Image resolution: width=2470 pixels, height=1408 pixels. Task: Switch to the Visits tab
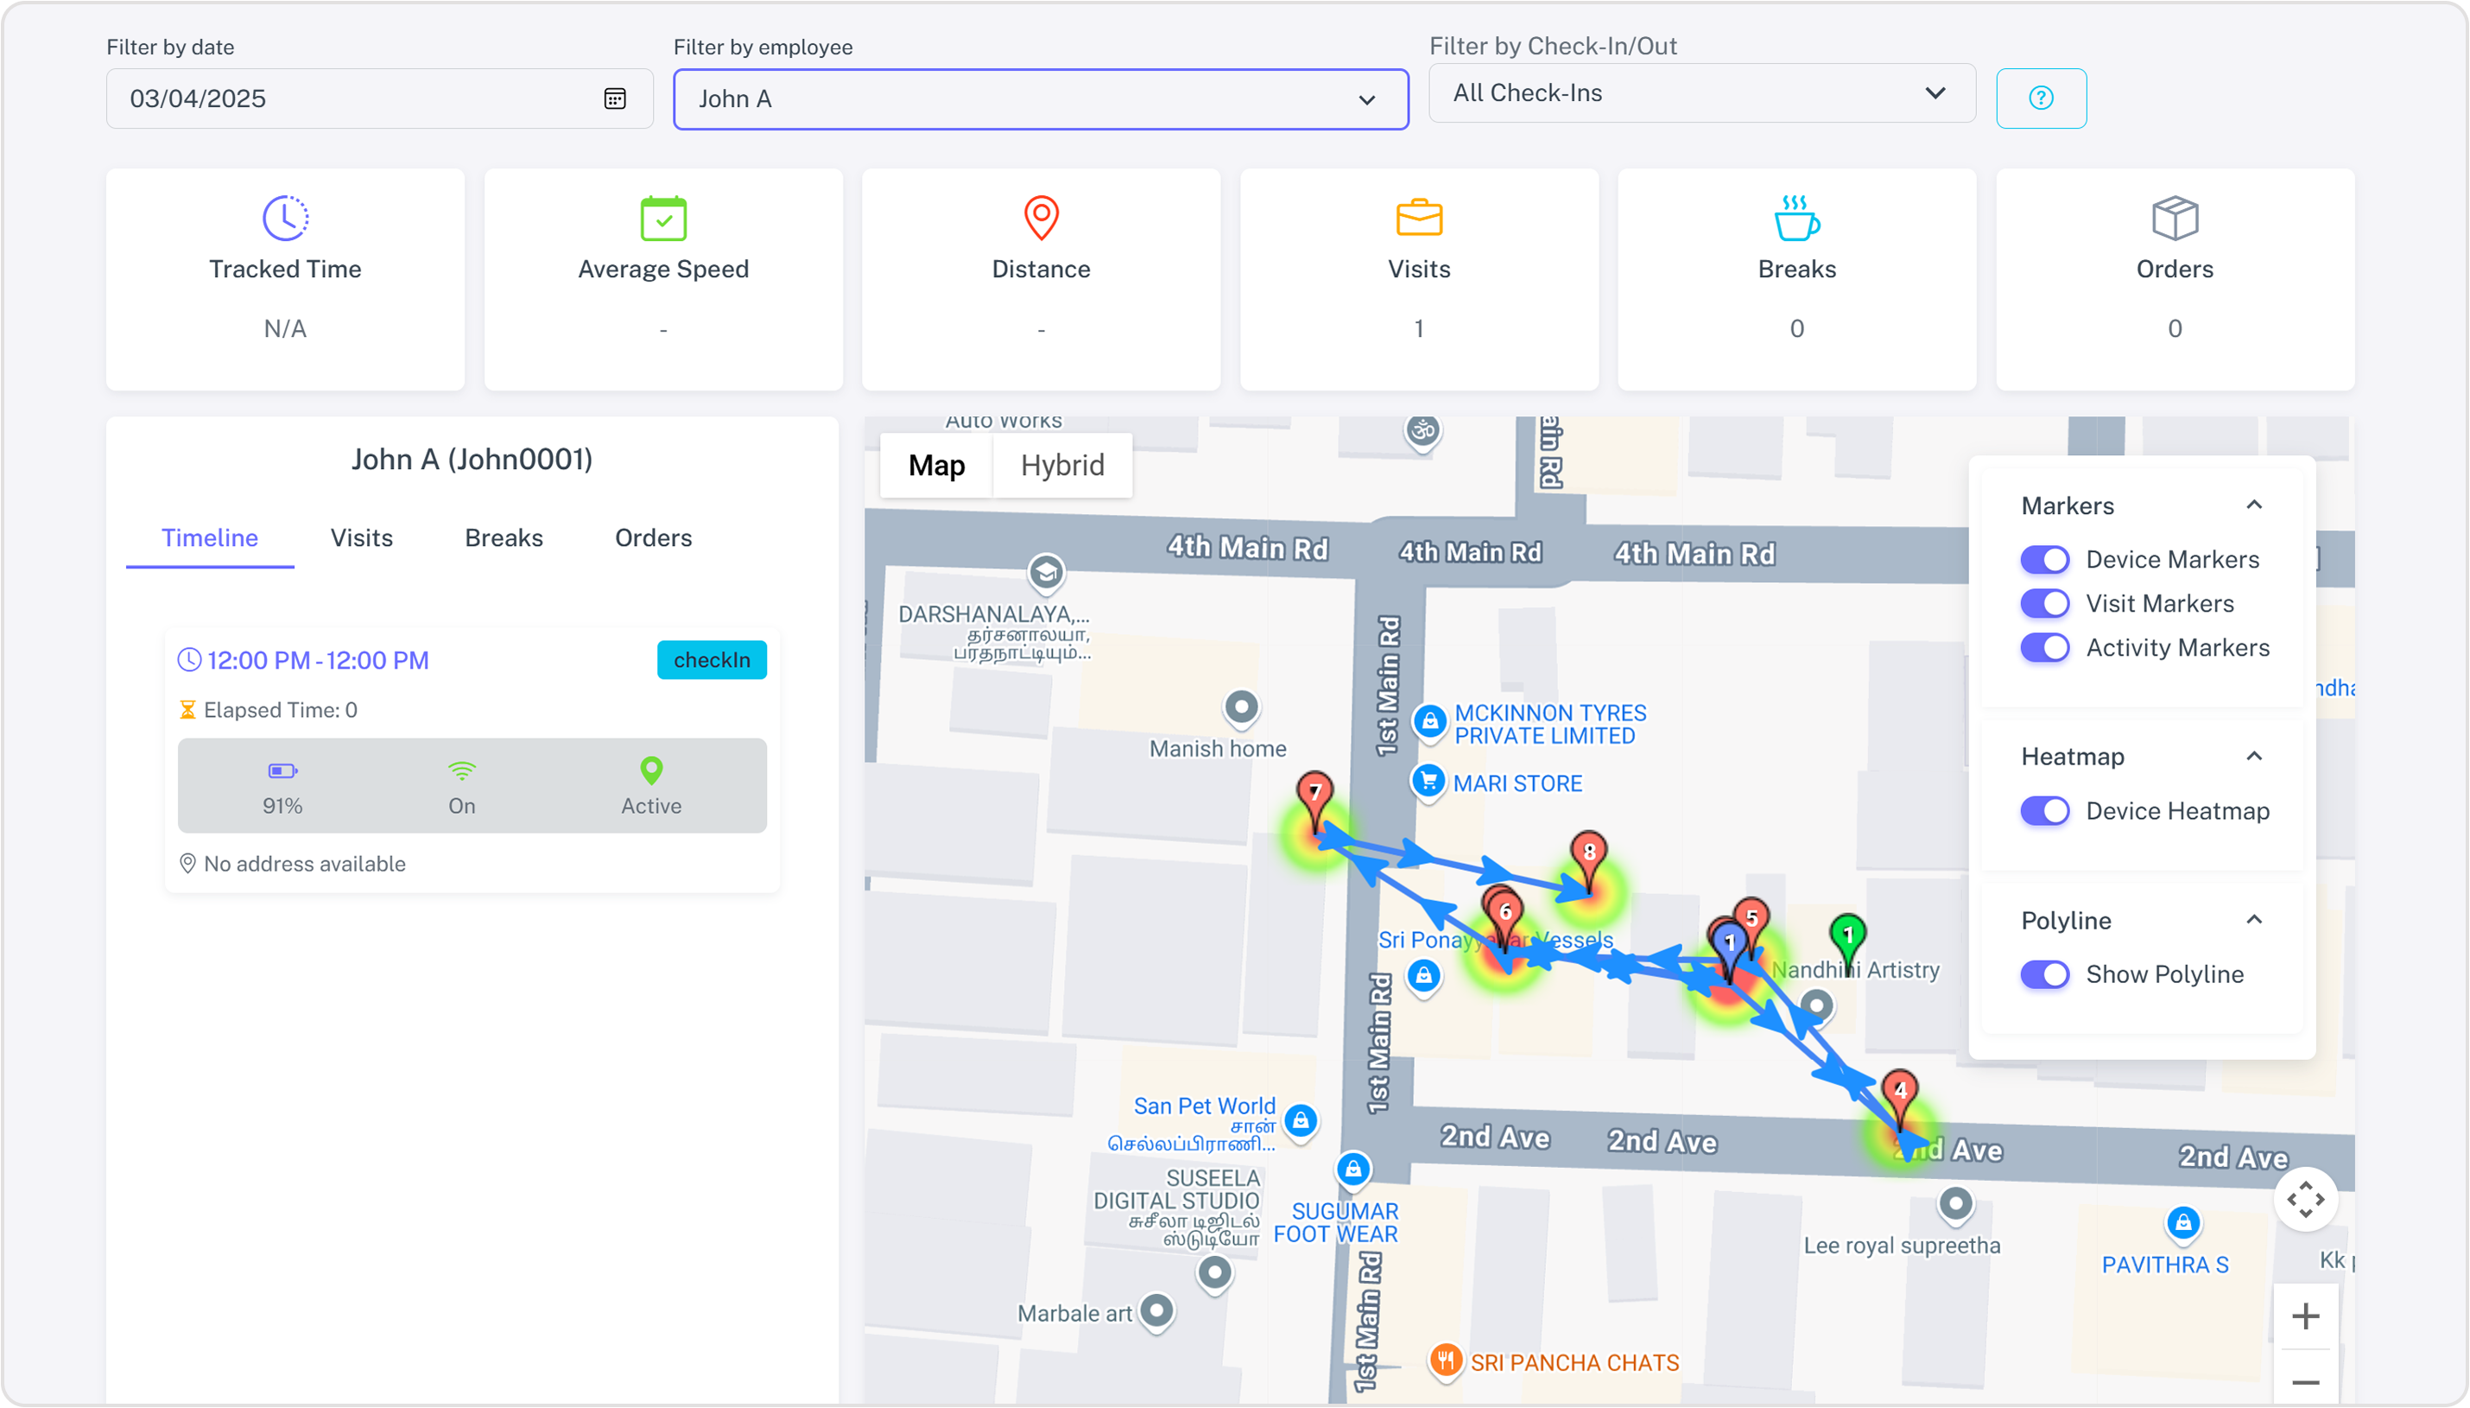pos(362,537)
